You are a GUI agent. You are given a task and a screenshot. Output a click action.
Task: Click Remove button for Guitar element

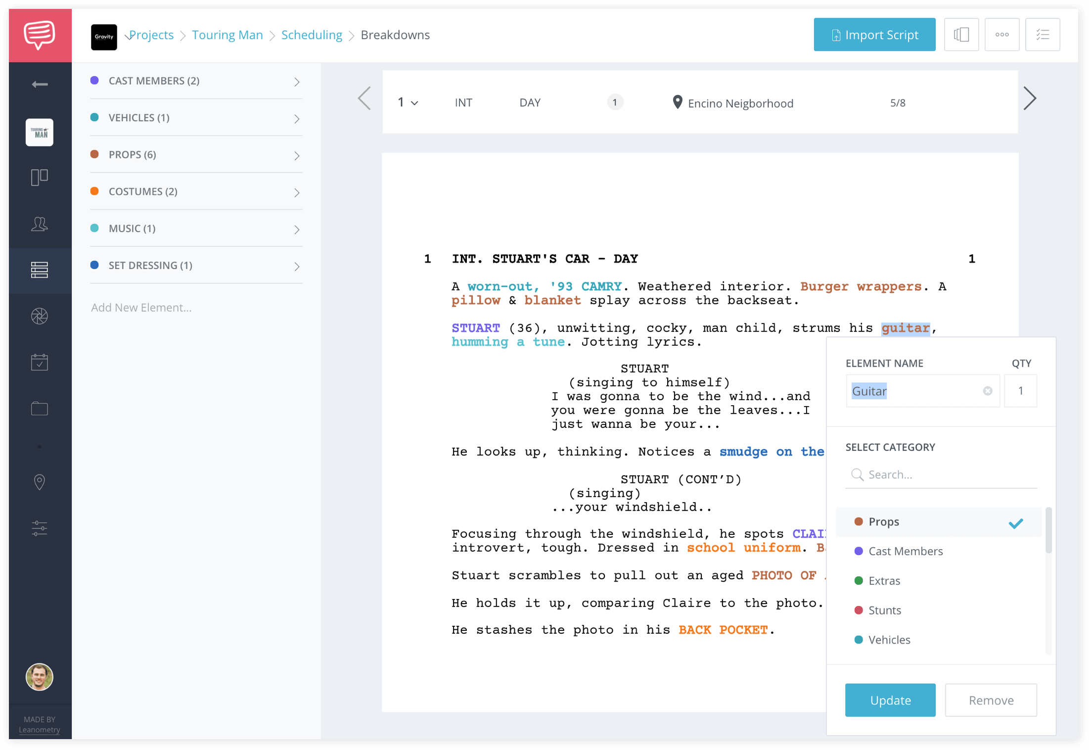[x=992, y=701]
